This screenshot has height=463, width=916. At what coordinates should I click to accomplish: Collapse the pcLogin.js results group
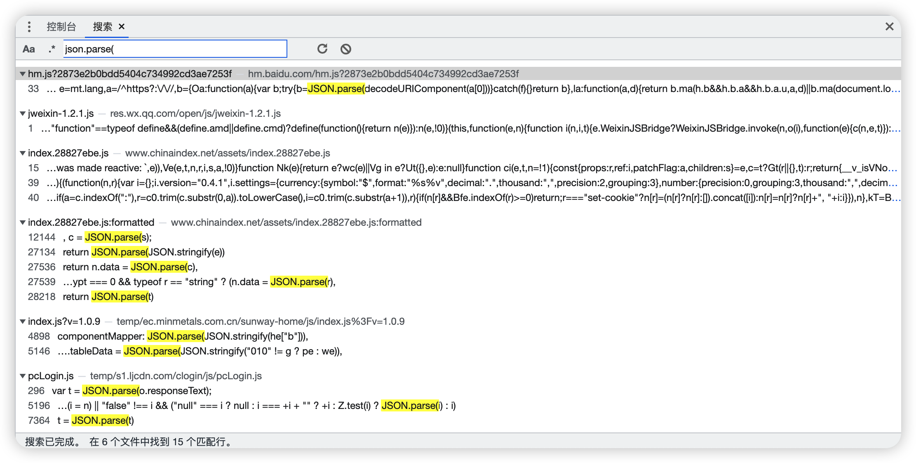point(23,376)
